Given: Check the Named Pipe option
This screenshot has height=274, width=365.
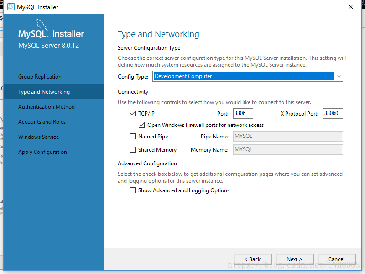Looking at the screenshot, I should 132,136.
